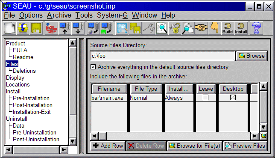The height and width of the screenshot is (158, 275).
Task: Click the magnifier over floppy disk icon
Action: (122, 28)
